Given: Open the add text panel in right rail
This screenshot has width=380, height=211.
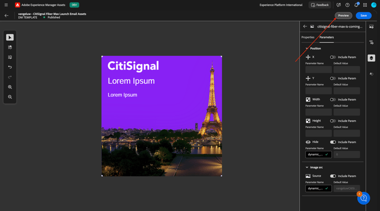Looking at the screenshot, I should point(371,43).
